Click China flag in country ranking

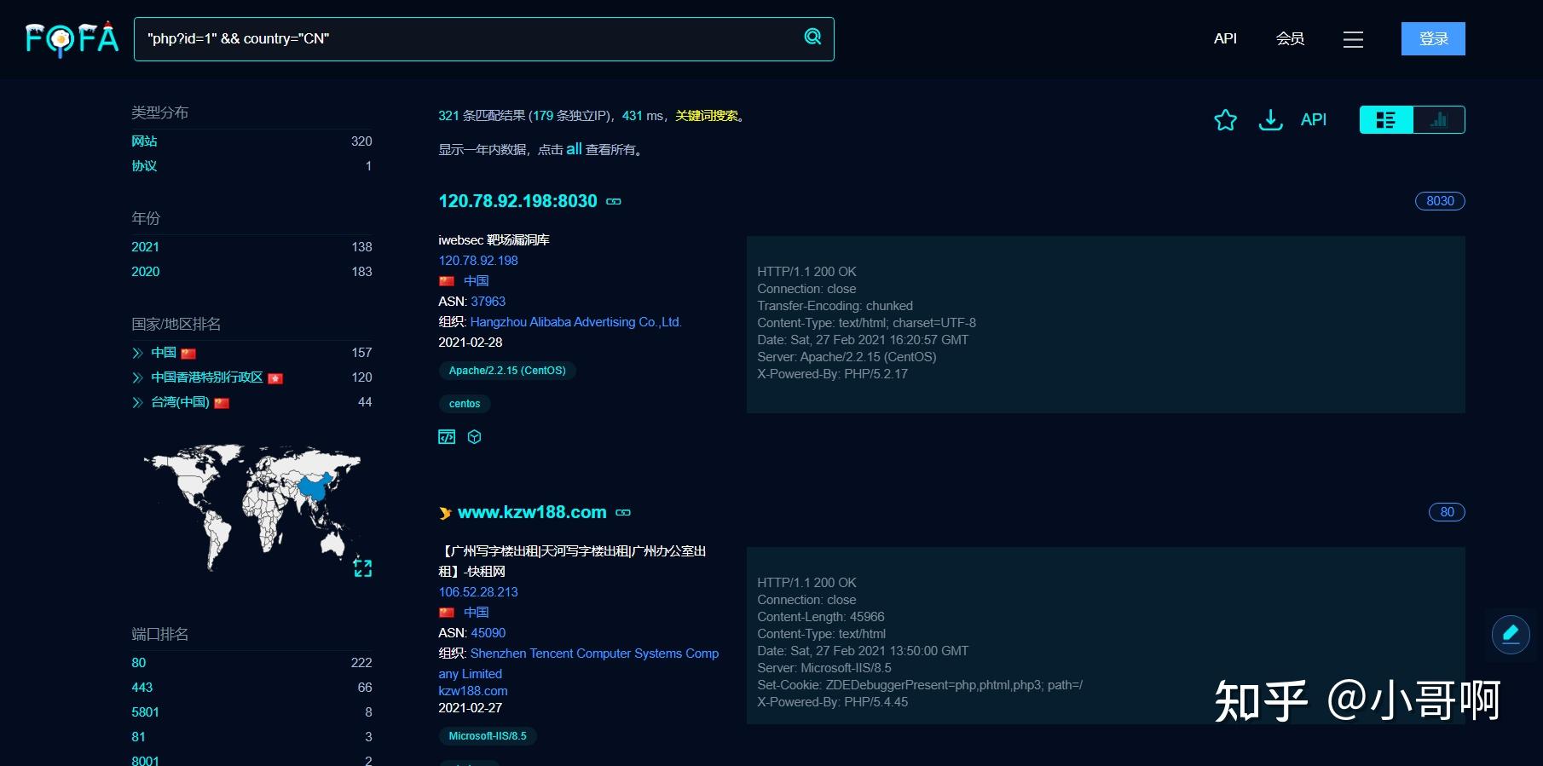188,354
